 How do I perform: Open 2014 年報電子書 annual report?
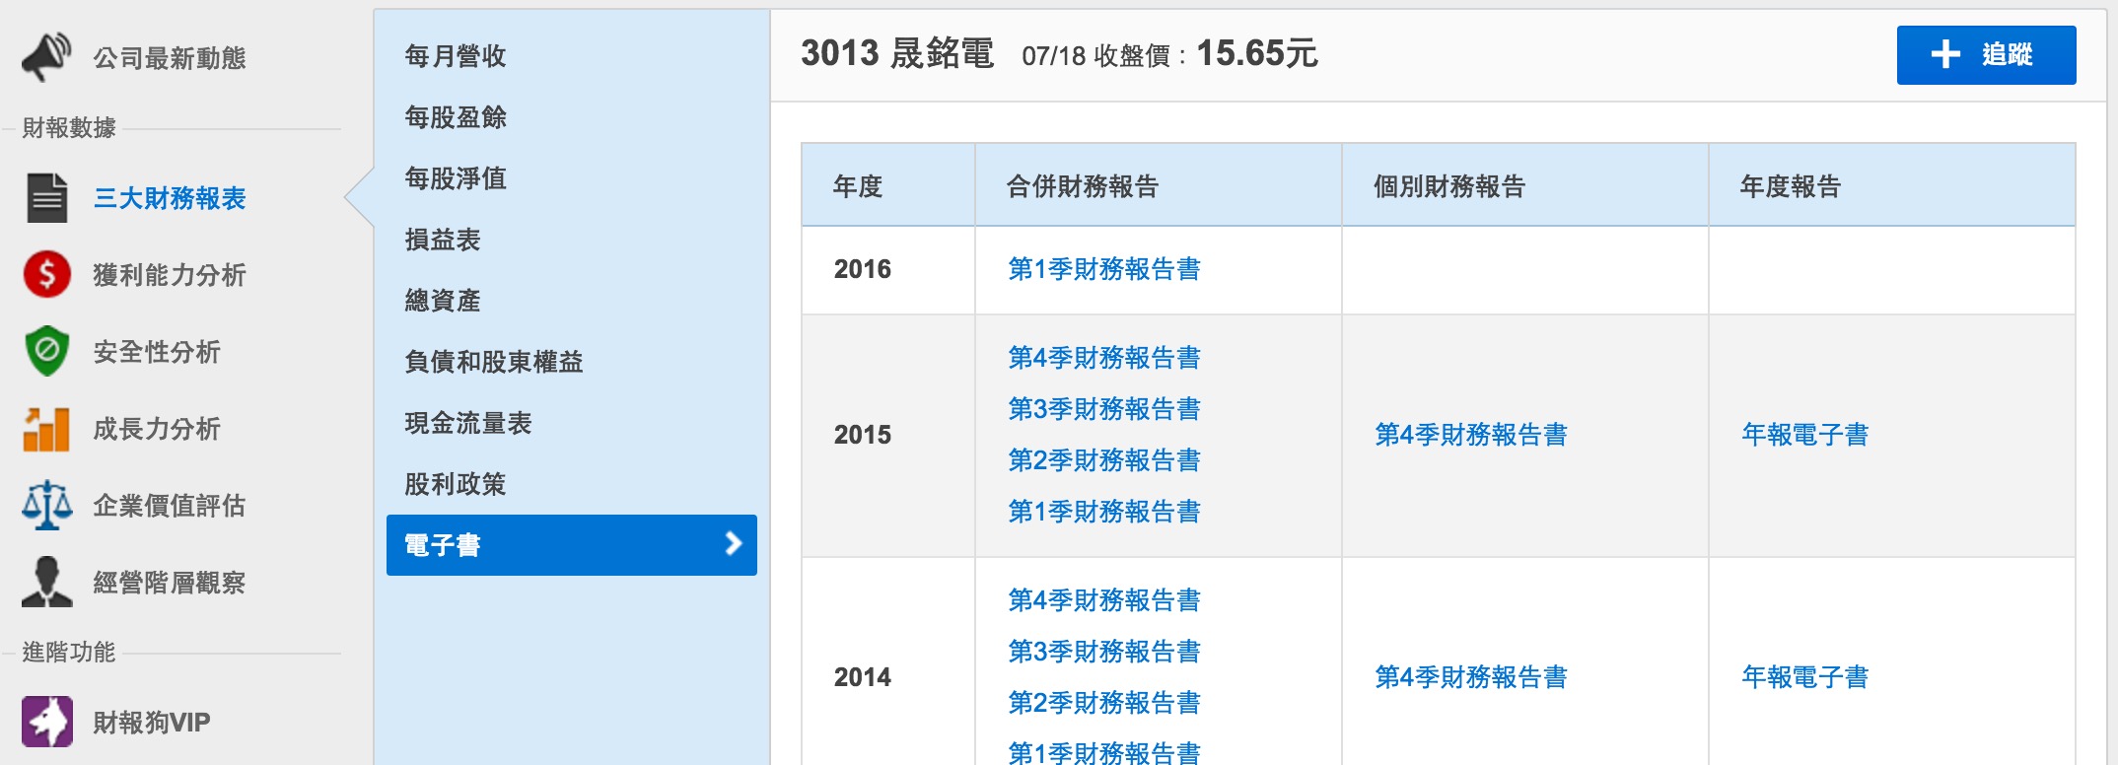pos(1805,677)
